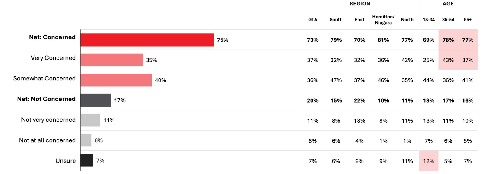Select the Very Concerned 35% bar
The width and height of the screenshot is (484, 174).
112,60
